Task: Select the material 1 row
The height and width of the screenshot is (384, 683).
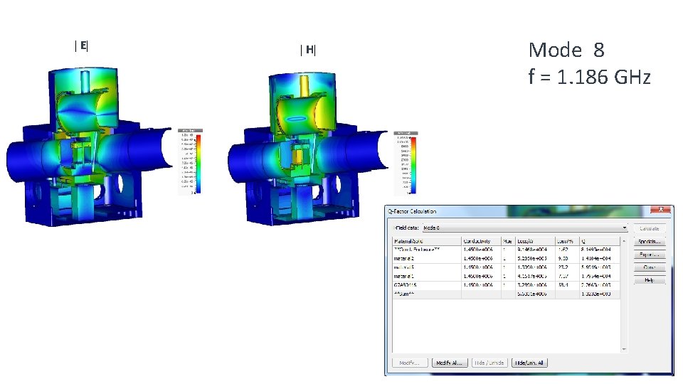Action: point(506,276)
